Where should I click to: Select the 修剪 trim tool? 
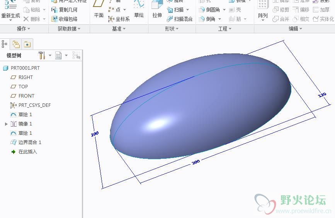(x=281, y=10)
